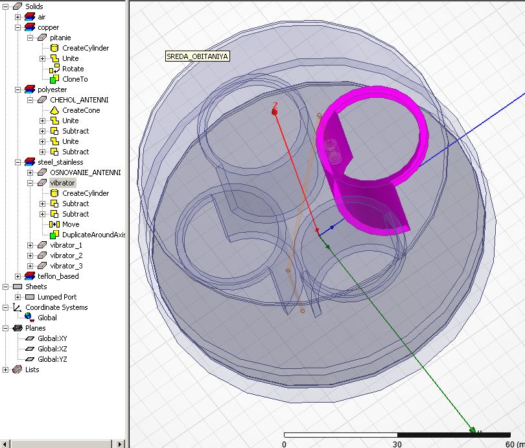Click the SREDA_OBITANIYA label in the viewport
The width and height of the screenshot is (525, 448).
pyautogui.click(x=198, y=56)
